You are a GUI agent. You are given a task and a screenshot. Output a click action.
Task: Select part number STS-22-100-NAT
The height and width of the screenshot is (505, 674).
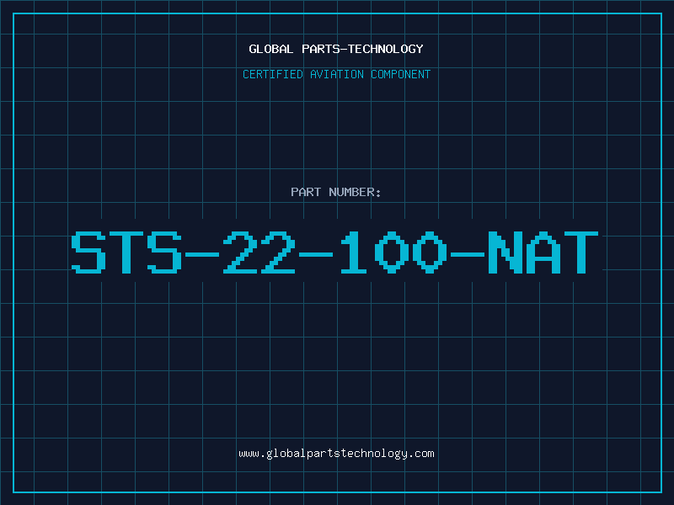[x=334, y=252]
